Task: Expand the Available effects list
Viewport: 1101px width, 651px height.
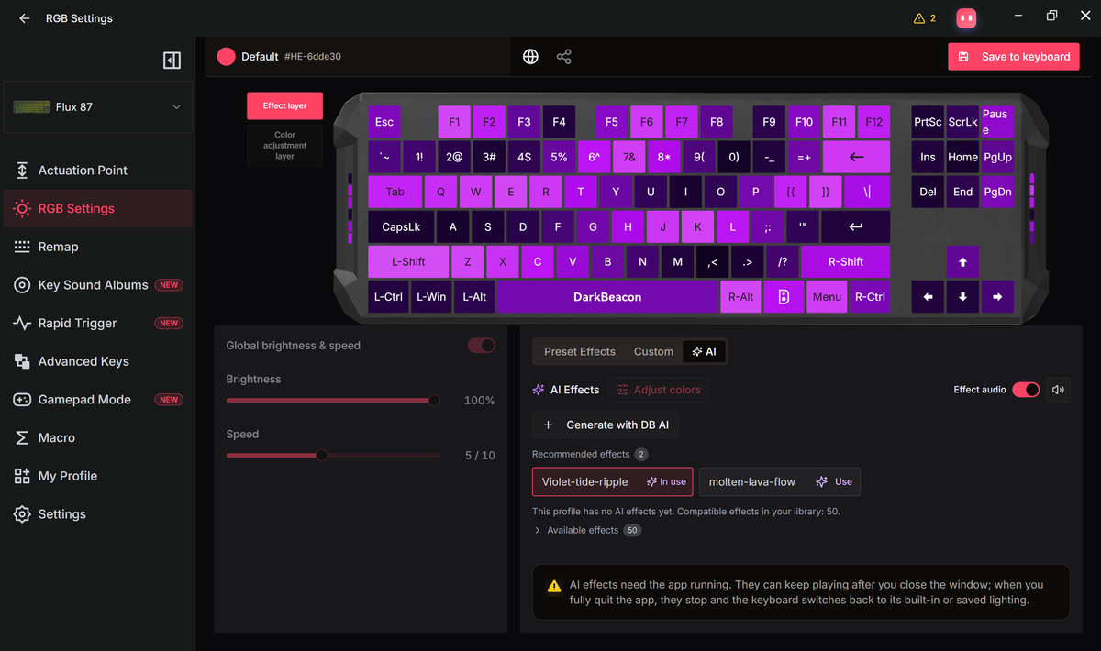Action: 587,530
